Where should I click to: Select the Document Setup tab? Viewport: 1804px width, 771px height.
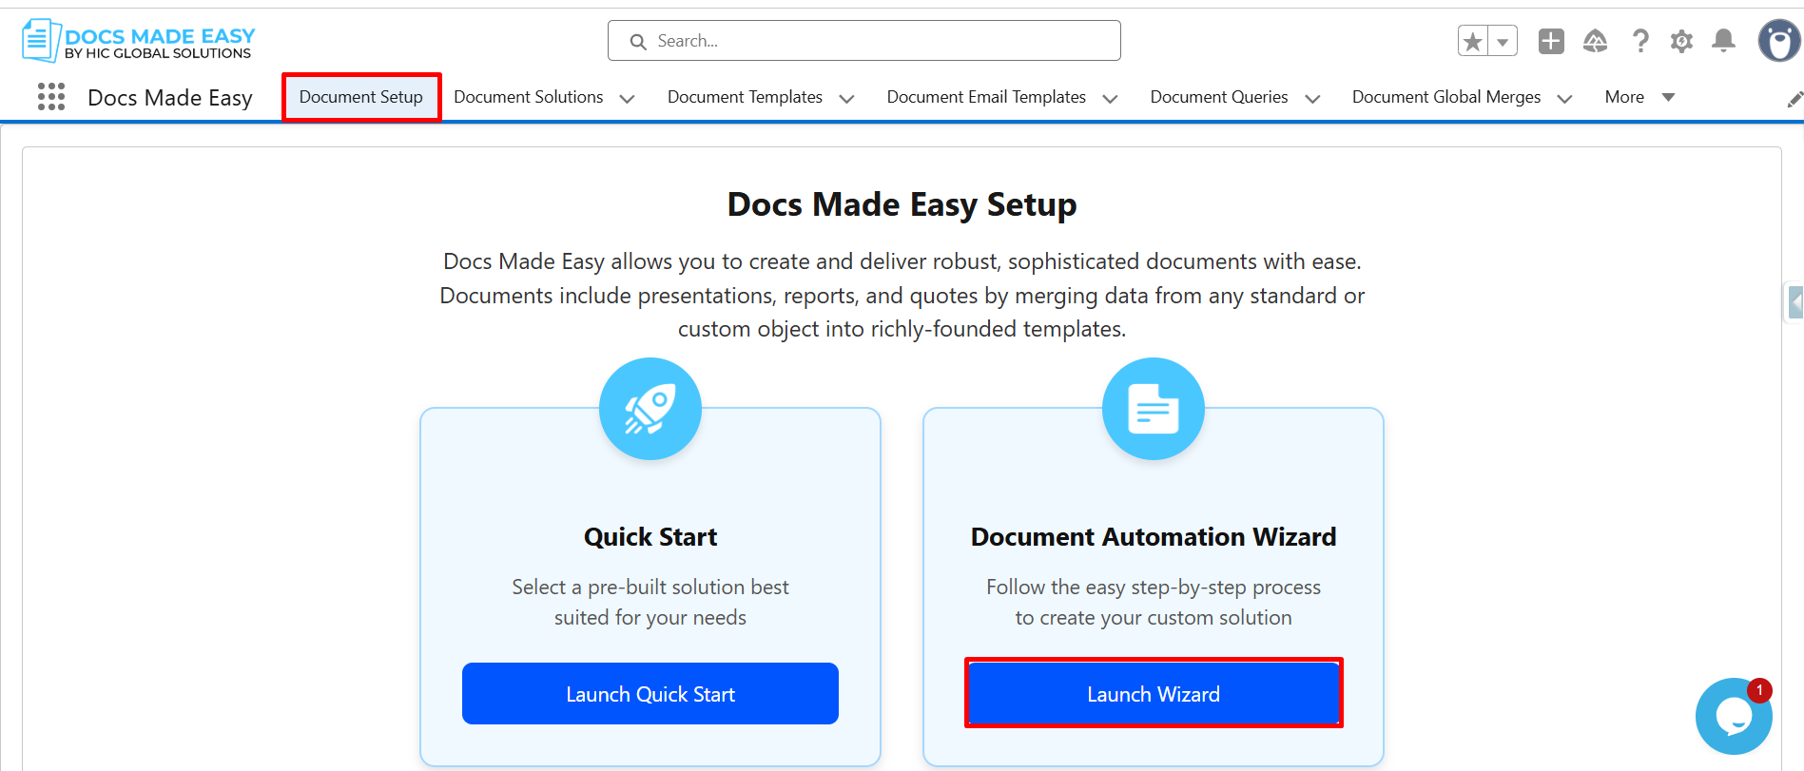[361, 97]
